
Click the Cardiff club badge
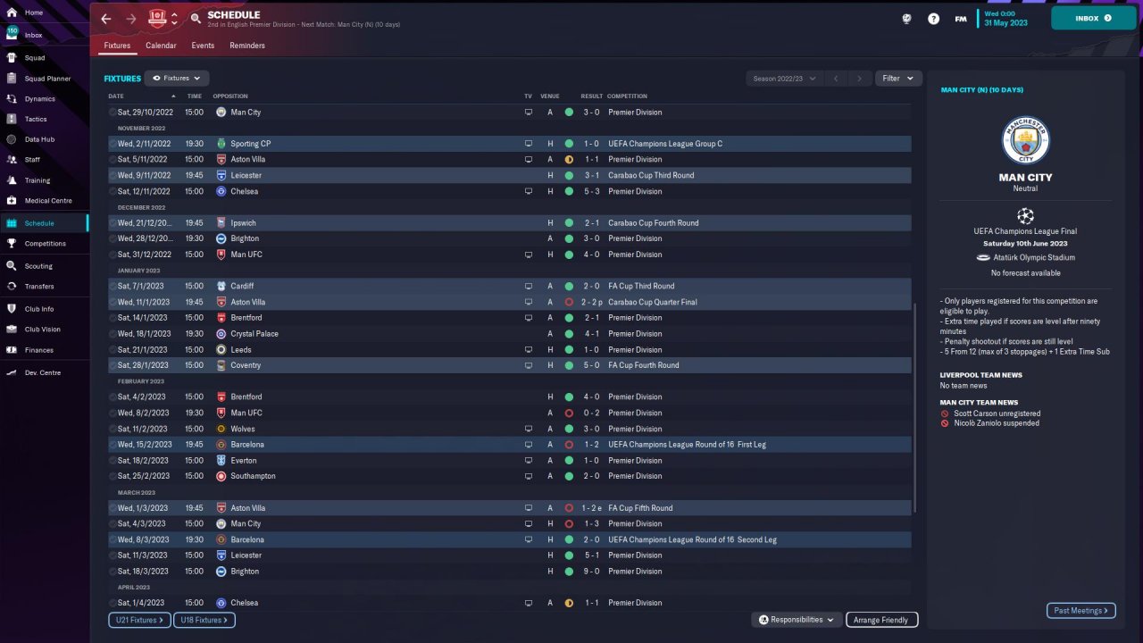click(x=221, y=287)
